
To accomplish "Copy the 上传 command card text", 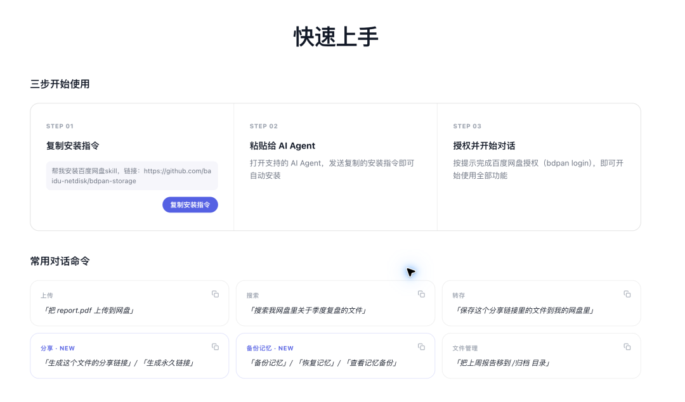I will click(x=216, y=294).
